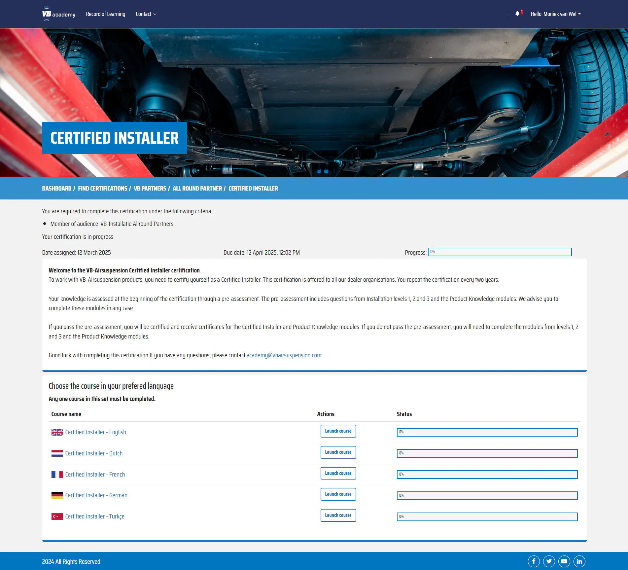Navigate to Find Certifications breadcrumb
Screen dimensions: 628x570
click(x=102, y=189)
